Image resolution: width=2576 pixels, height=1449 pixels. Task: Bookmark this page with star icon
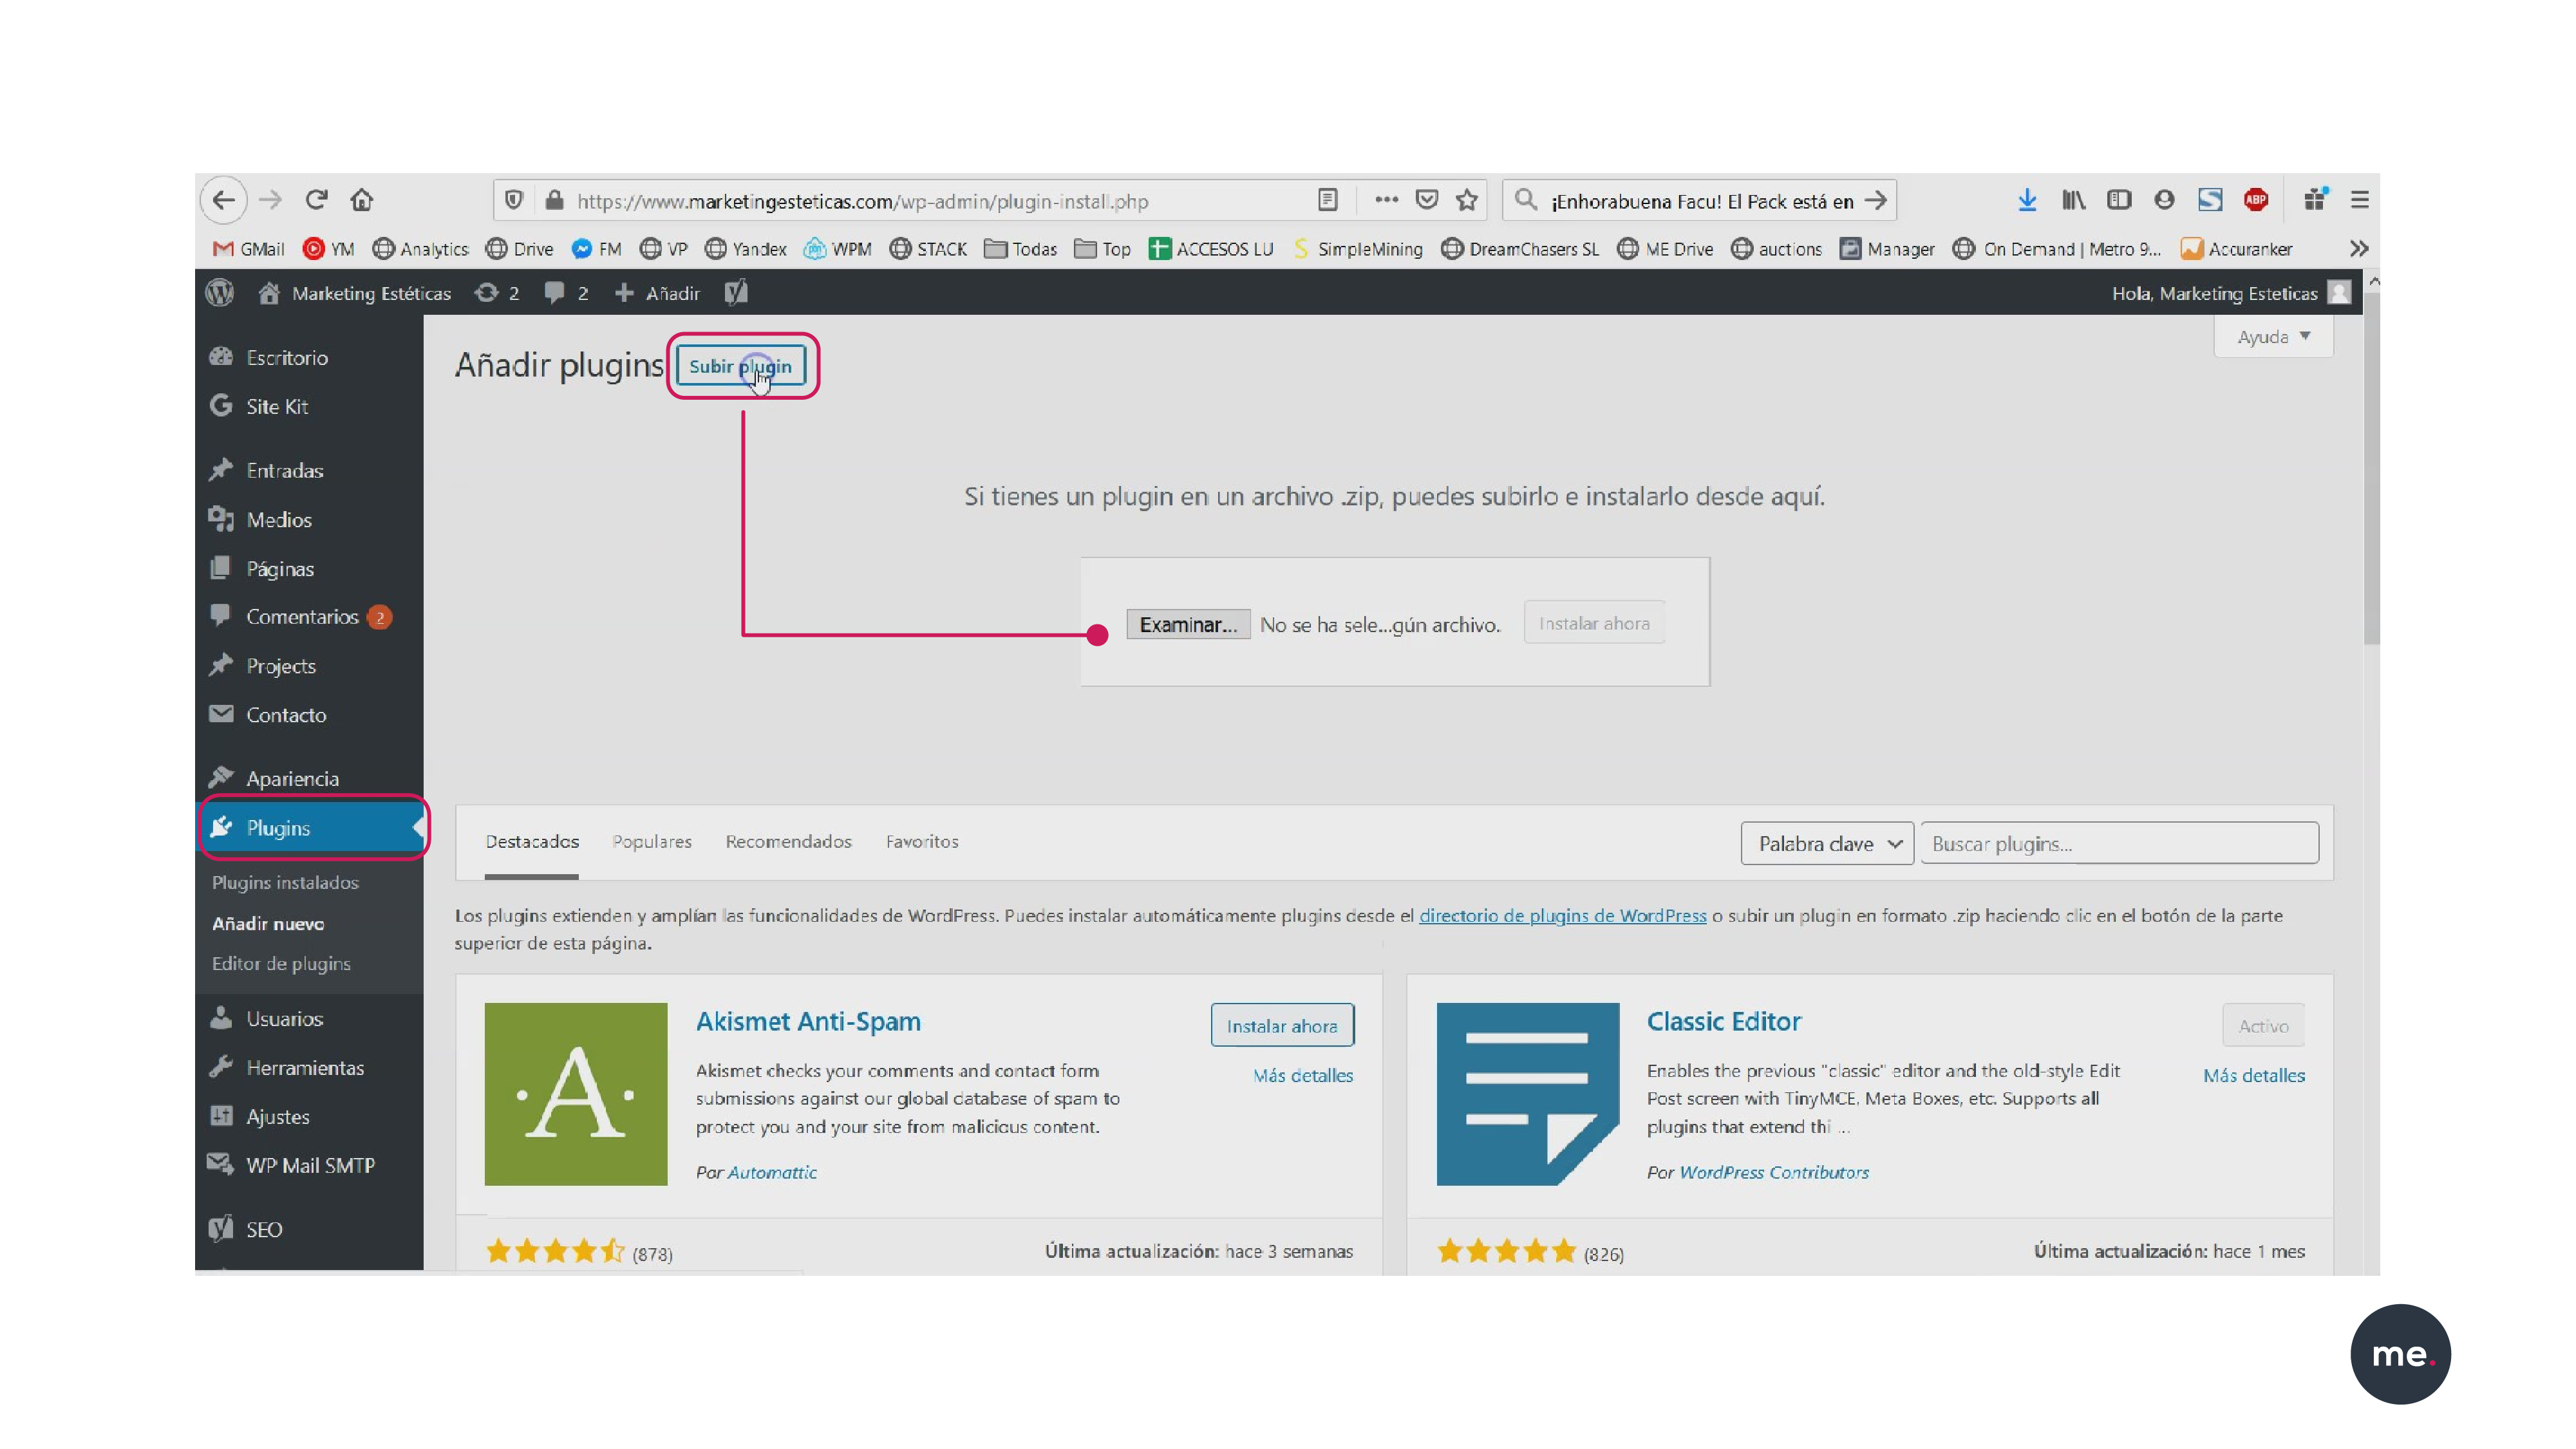click(1467, 200)
